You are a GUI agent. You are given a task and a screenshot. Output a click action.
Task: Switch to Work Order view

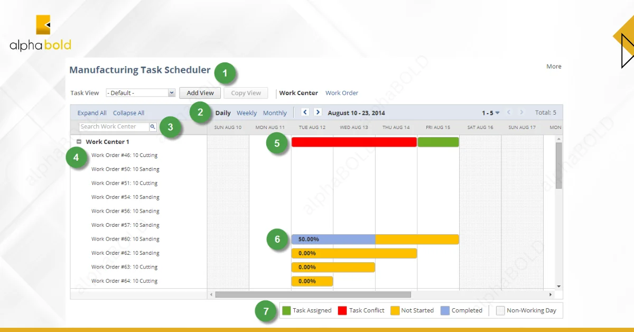(342, 93)
